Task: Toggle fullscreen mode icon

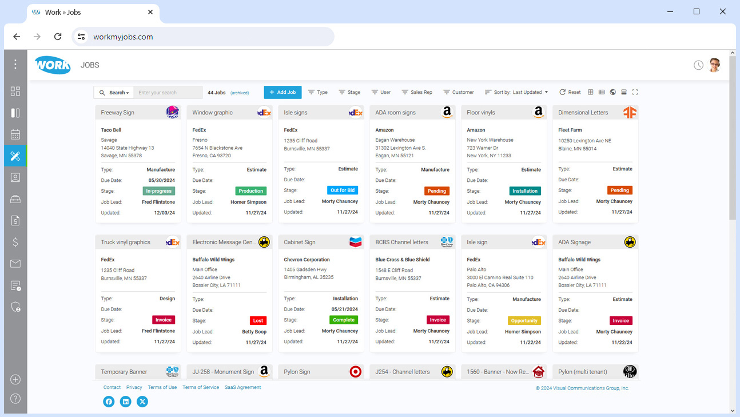Action: point(635,92)
